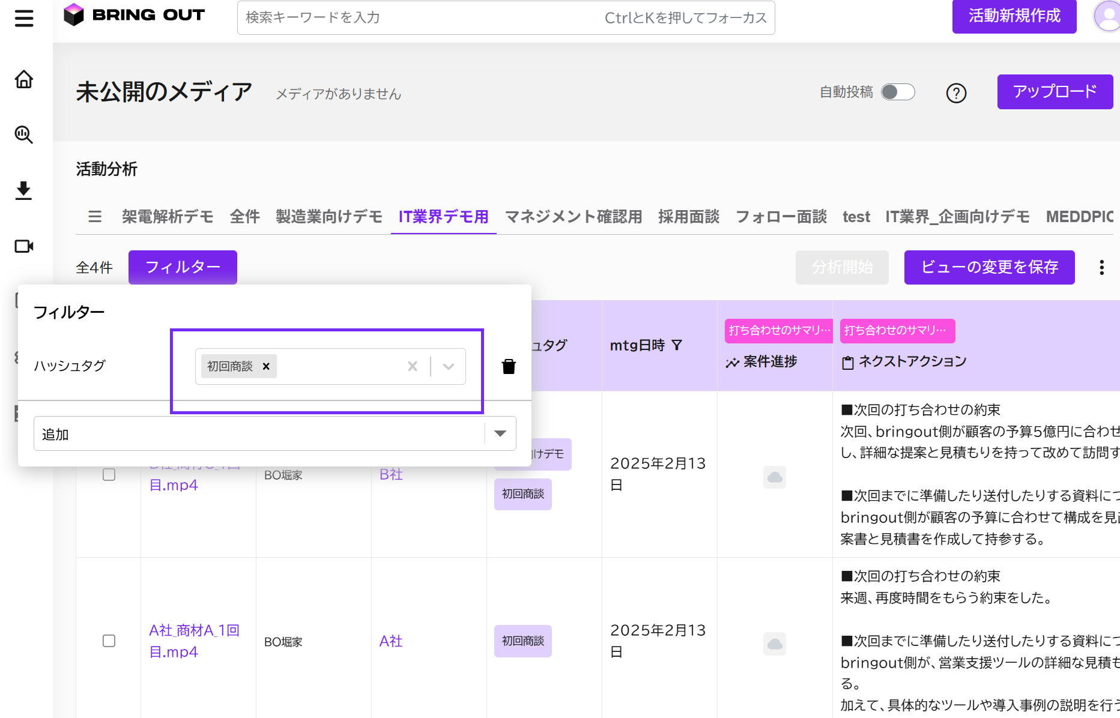
Task: Open the video camera sidebar icon
Action: [x=24, y=246]
